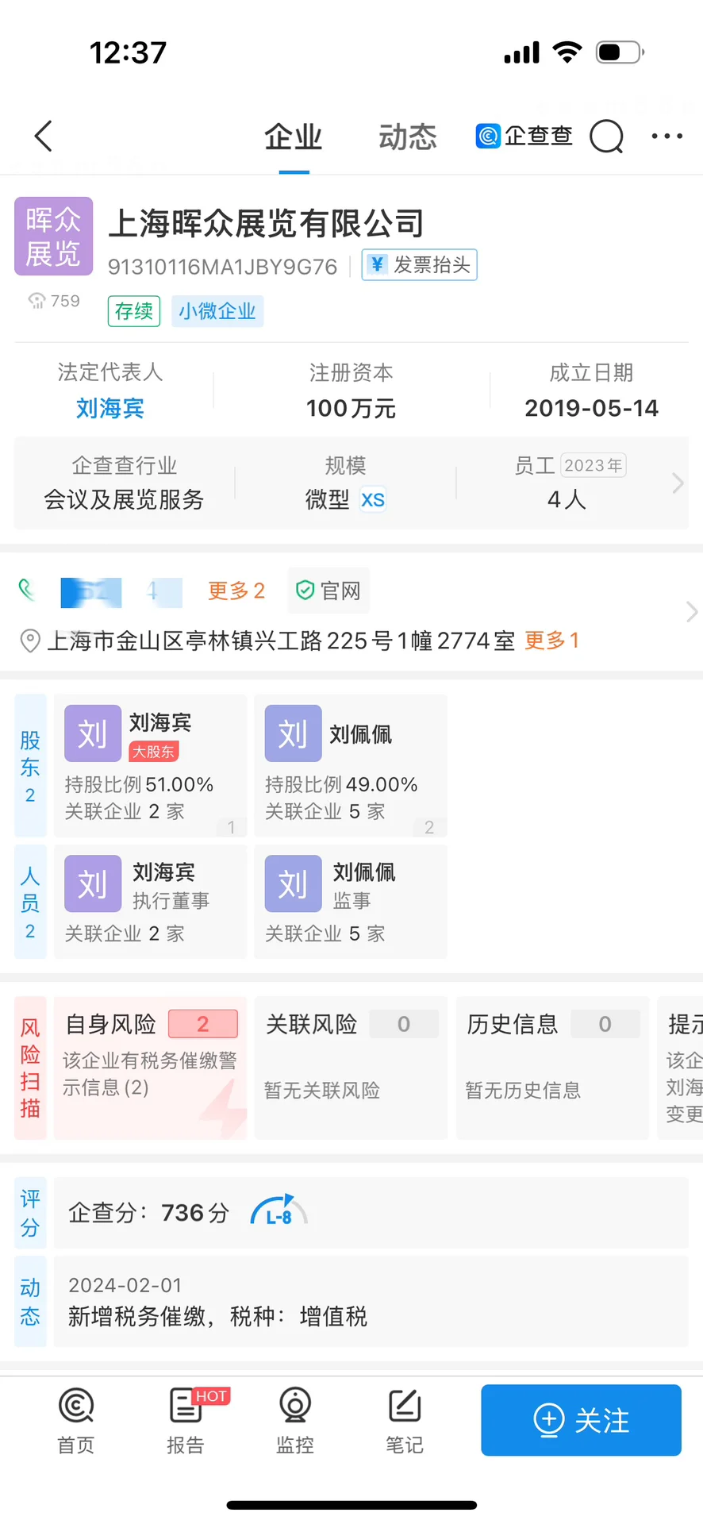Switch to the 动态 tab
Image resolution: width=703 pixels, height=1524 pixels.
point(408,137)
